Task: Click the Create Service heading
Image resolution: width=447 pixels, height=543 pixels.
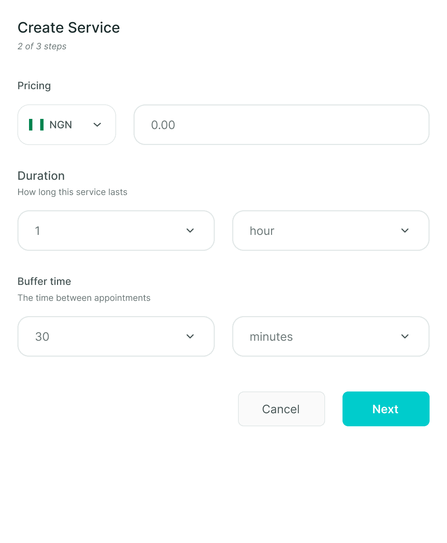Action: coord(69,28)
